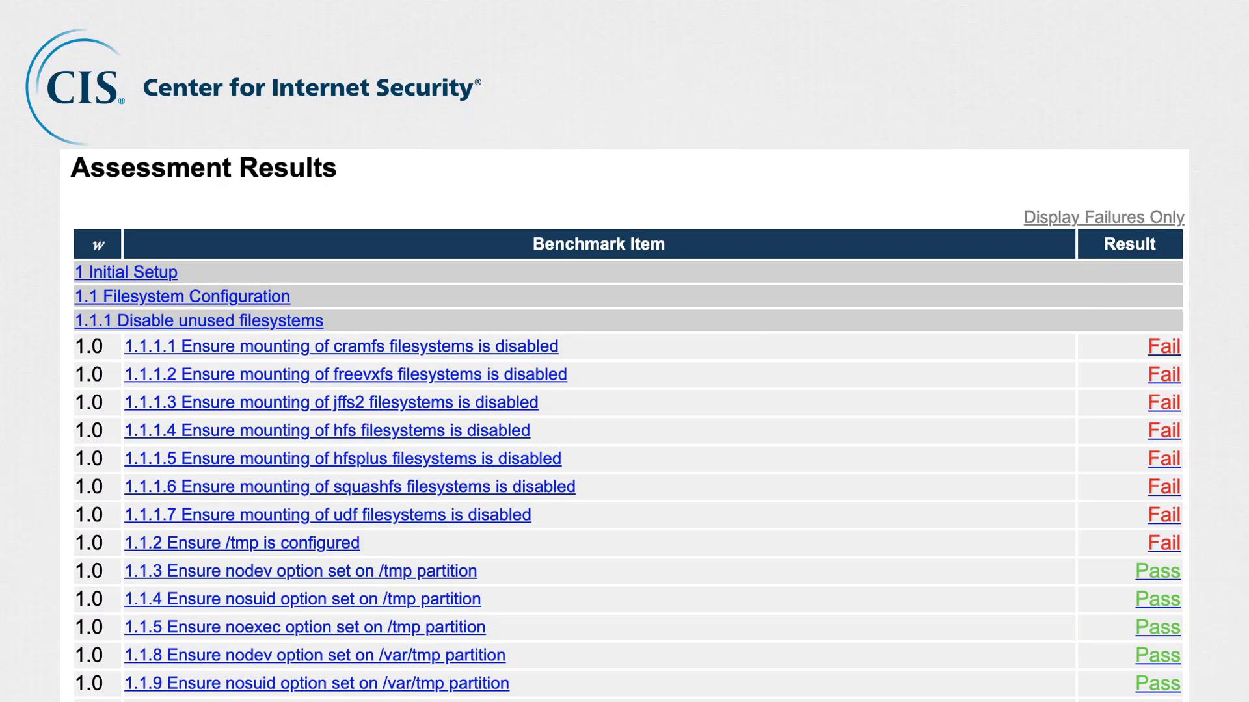1249x702 pixels.
Task: Open 1.1.5 noexec option on /tmp item
Action: [304, 627]
